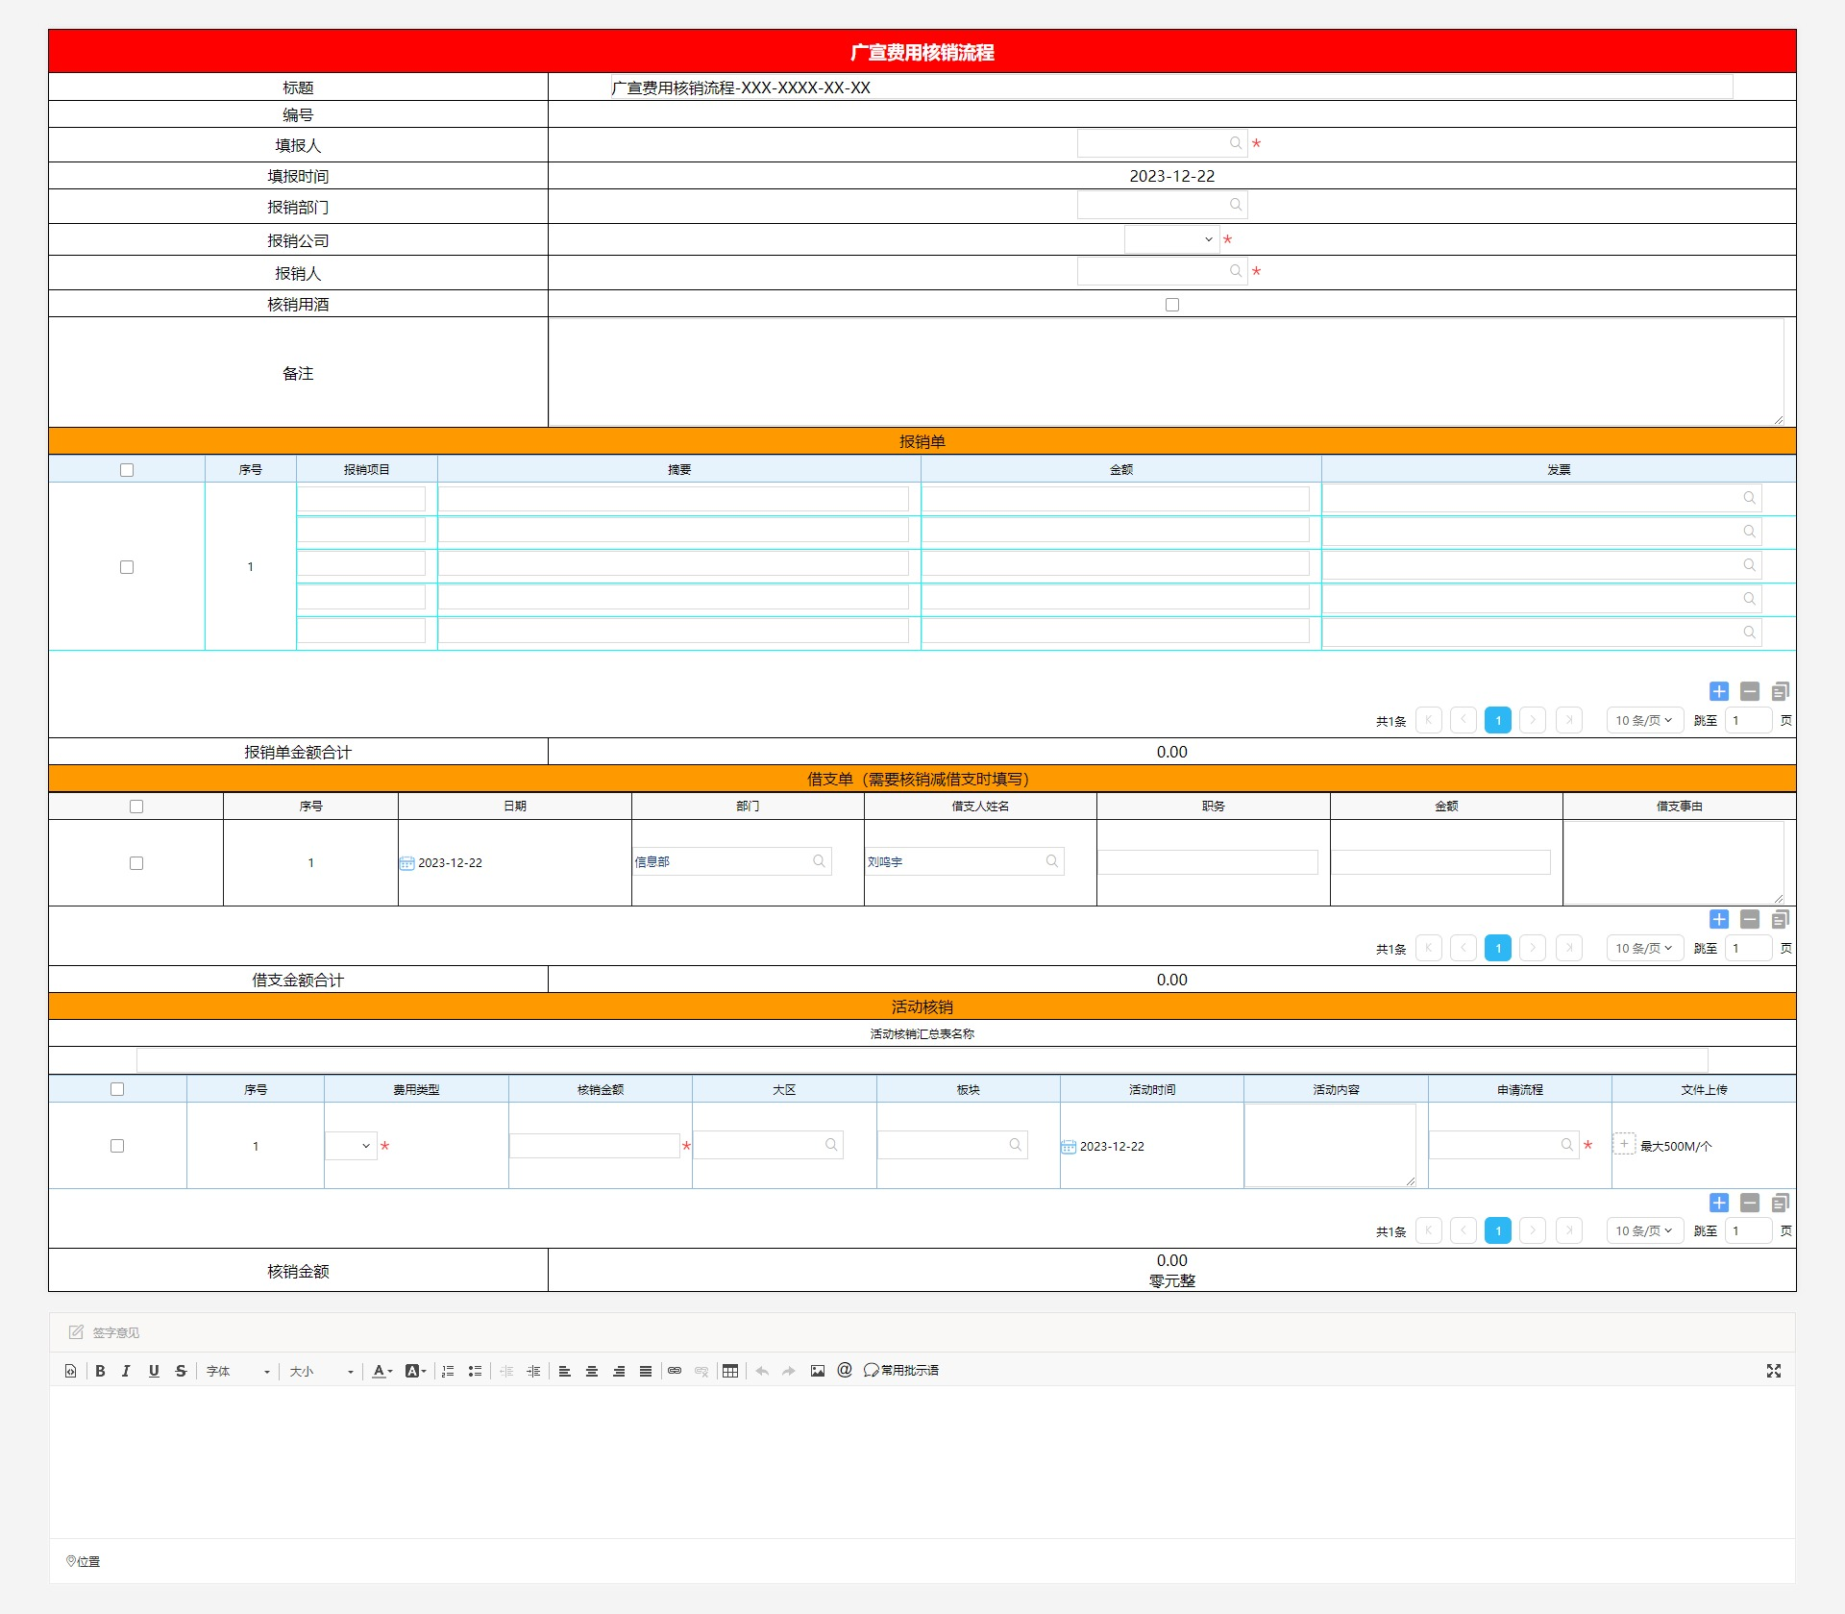Toggle italic formatting in the editor

coord(126,1371)
